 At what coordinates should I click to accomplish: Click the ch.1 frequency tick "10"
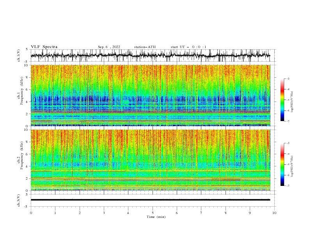click(27, 65)
